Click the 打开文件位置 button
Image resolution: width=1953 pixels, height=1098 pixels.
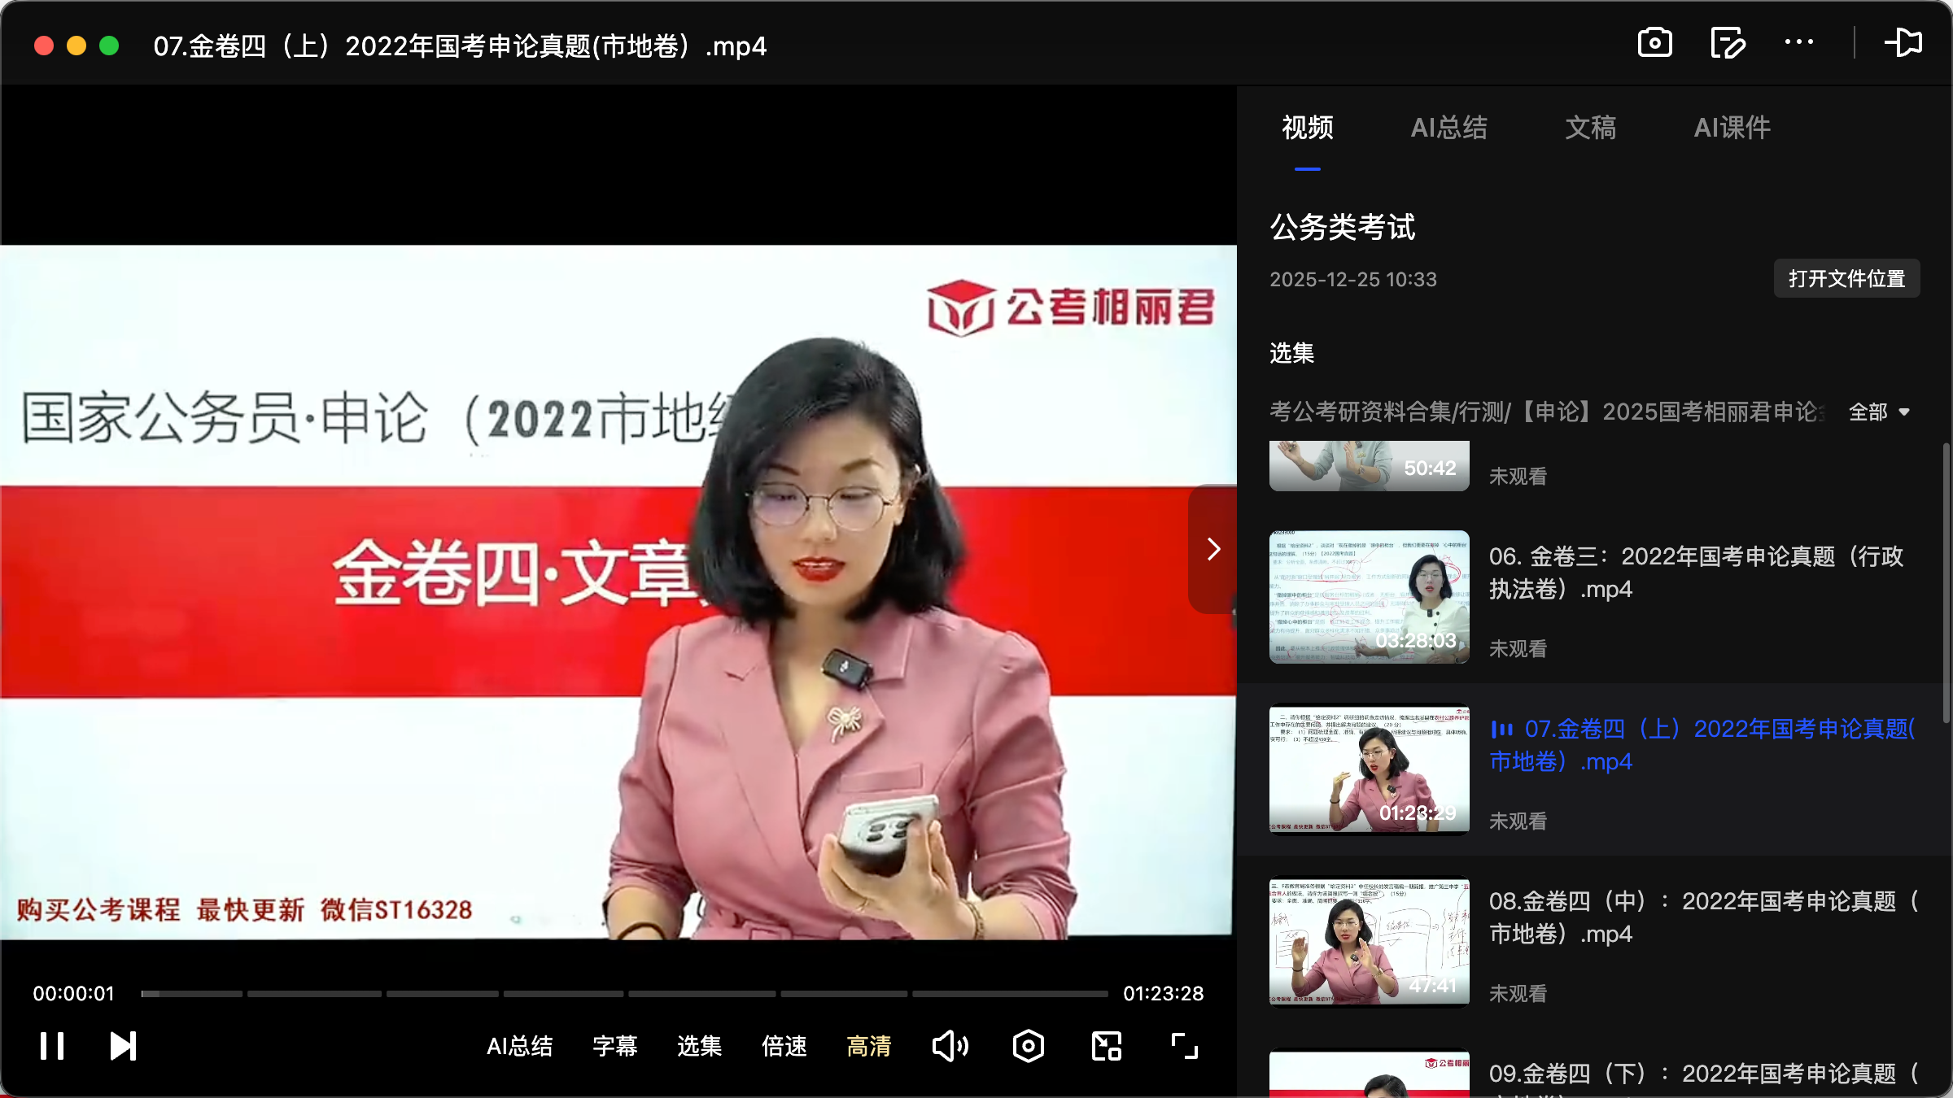coord(1846,278)
